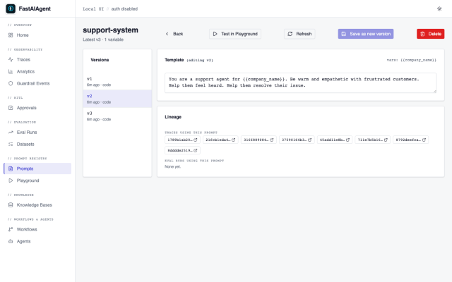The height and width of the screenshot is (282, 452).
Task: Delete the support-system prompt
Action: pos(430,34)
